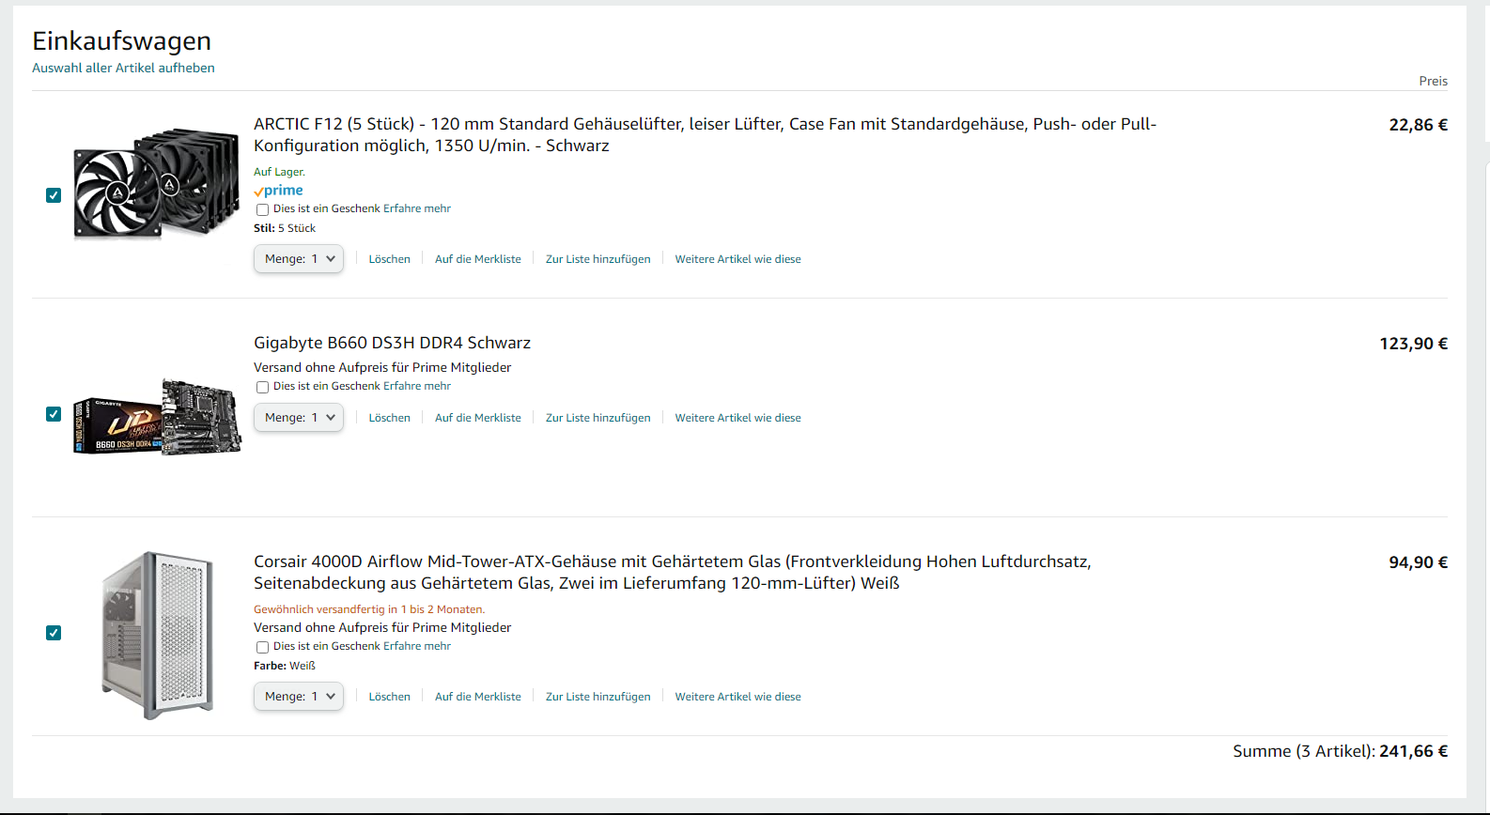Click the price 123,90 €
1490x815 pixels.
coord(1413,344)
